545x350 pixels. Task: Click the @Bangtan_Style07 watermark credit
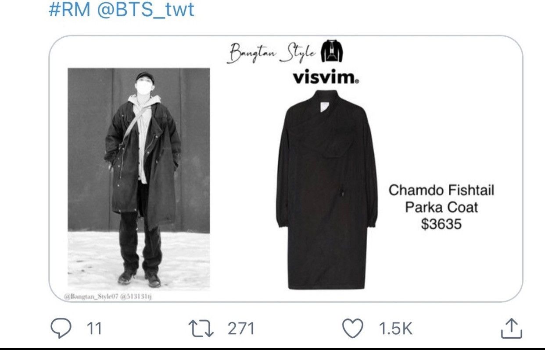[x=90, y=297]
